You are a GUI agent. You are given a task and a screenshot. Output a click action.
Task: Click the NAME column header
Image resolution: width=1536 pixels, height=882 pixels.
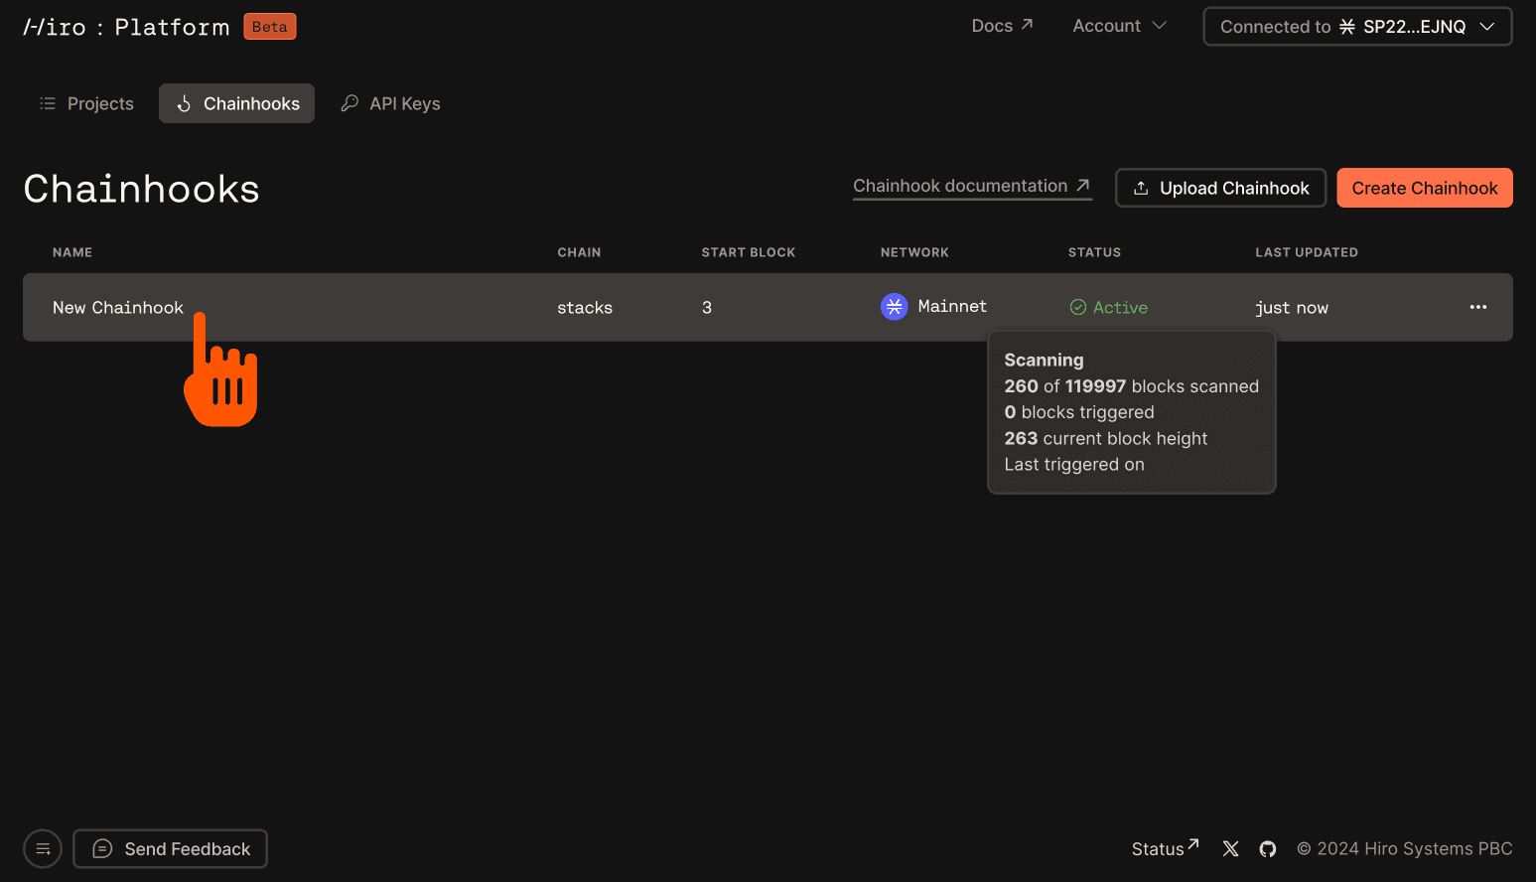click(72, 252)
